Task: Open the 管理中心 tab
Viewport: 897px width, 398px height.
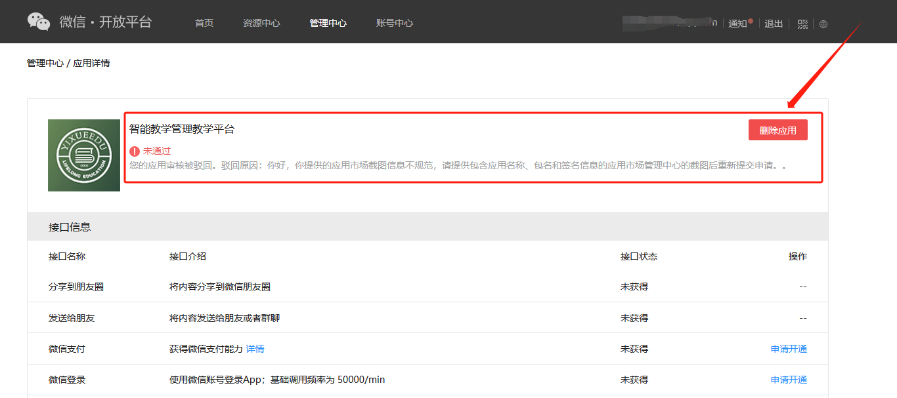Action: coord(328,23)
